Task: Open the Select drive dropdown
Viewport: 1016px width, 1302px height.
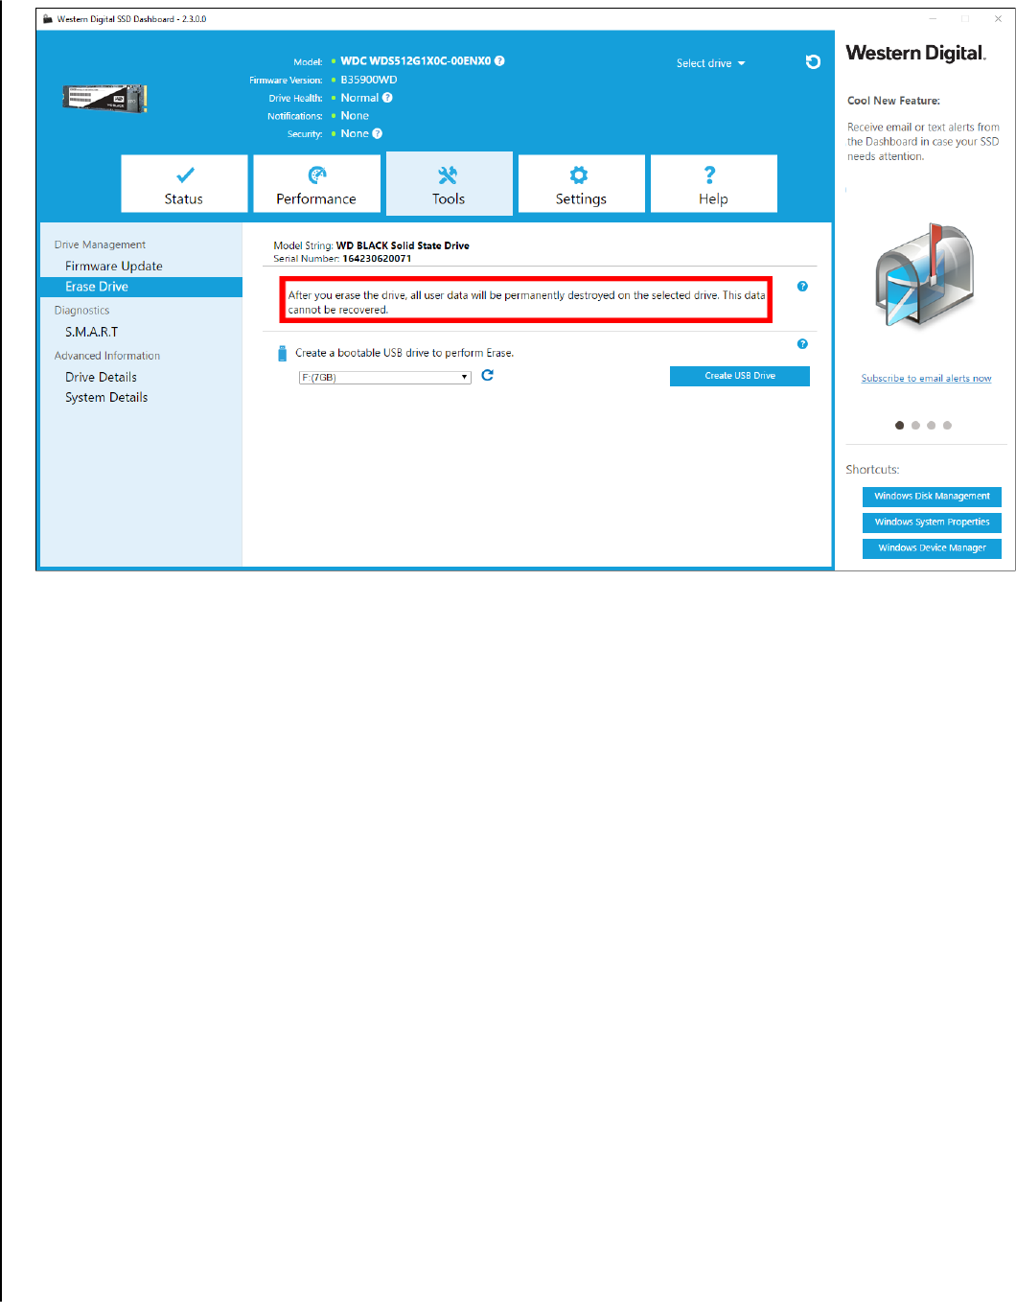Action: pyautogui.click(x=710, y=63)
